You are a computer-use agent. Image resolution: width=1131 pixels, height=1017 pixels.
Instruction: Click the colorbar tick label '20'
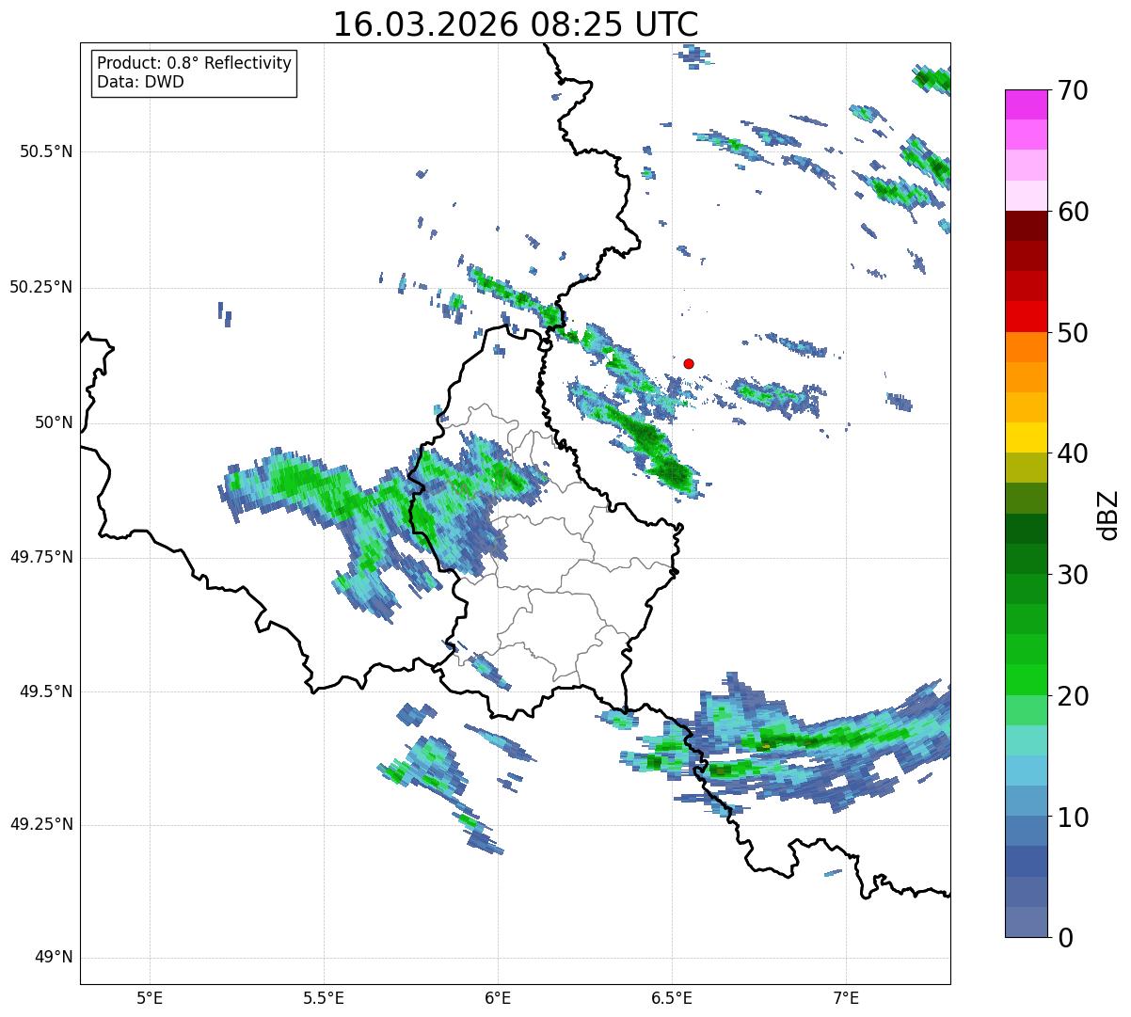pyautogui.click(x=1073, y=696)
